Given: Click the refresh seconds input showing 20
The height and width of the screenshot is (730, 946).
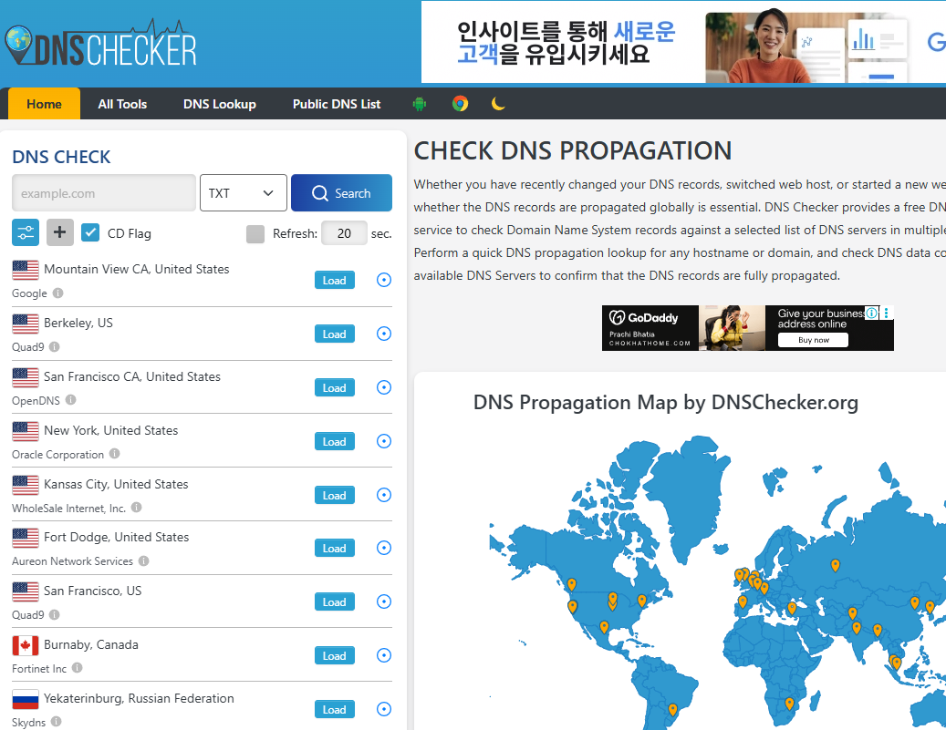Looking at the screenshot, I should point(344,233).
